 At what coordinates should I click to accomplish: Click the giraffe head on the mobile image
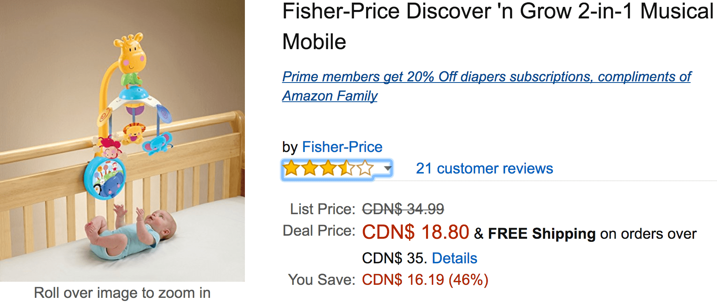130,53
